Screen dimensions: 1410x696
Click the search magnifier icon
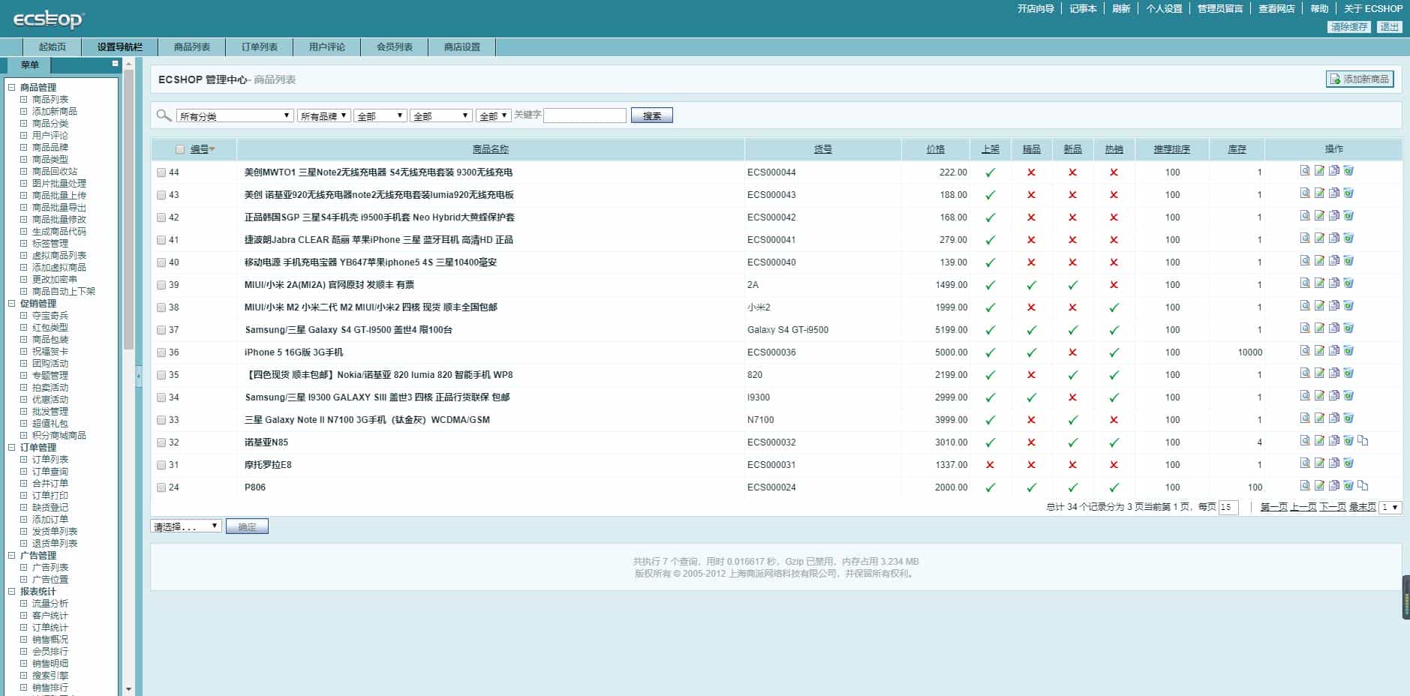[162, 115]
